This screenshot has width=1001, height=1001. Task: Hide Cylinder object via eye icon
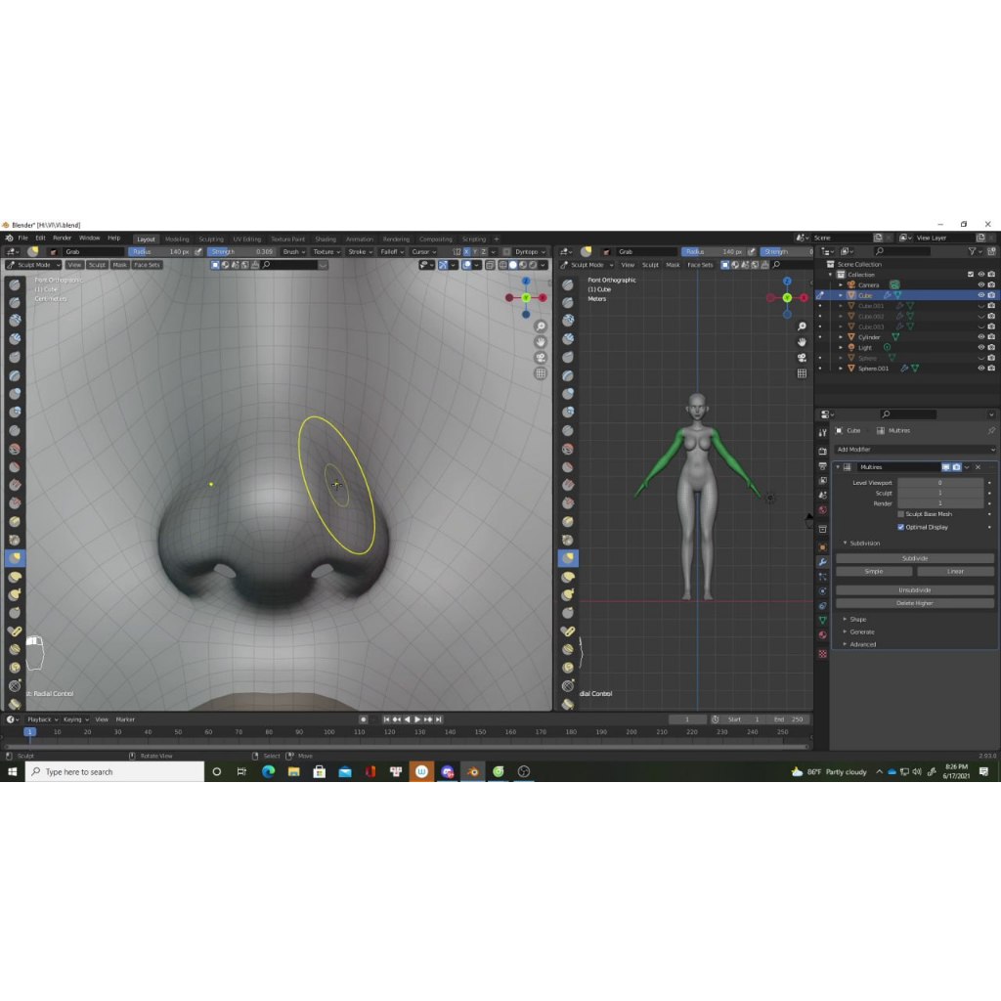981,337
